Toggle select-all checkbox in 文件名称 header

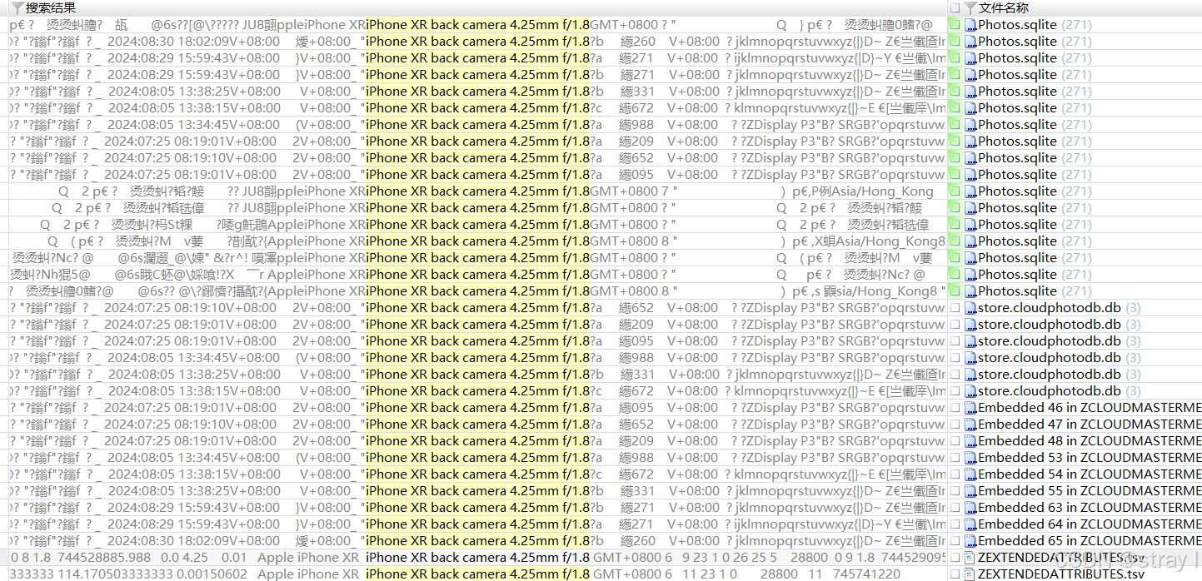pyautogui.click(x=955, y=7)
